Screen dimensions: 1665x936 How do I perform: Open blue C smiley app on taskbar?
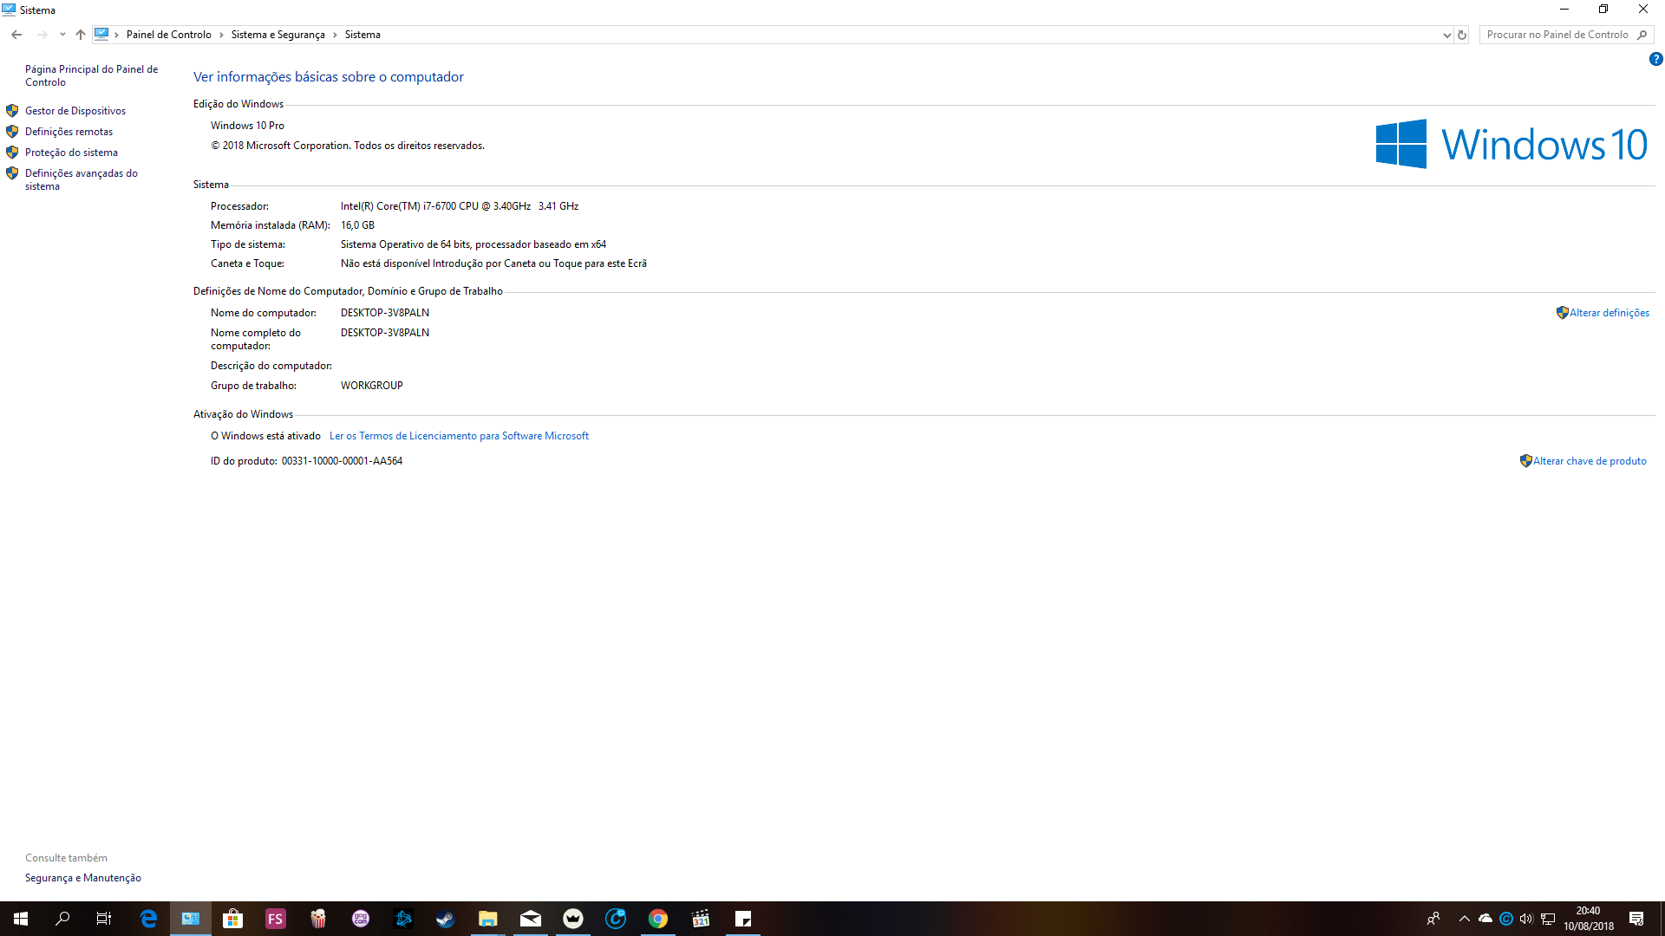(616, 919)
